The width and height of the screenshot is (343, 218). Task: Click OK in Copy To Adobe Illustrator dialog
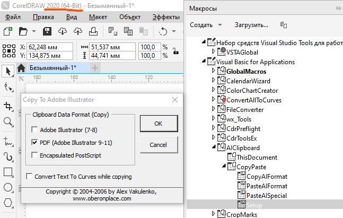pos(159,124)
